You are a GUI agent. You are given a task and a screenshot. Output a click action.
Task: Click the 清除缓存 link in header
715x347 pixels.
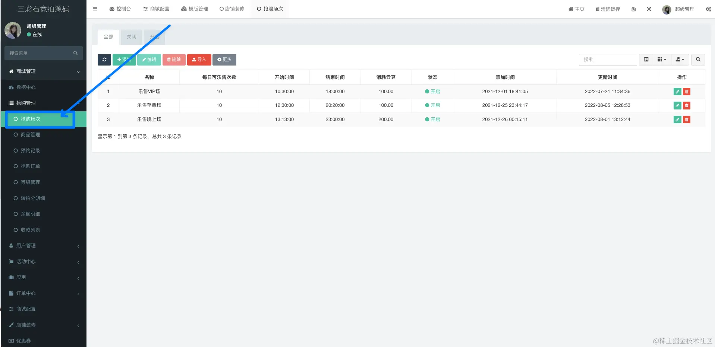click(608, 9)
